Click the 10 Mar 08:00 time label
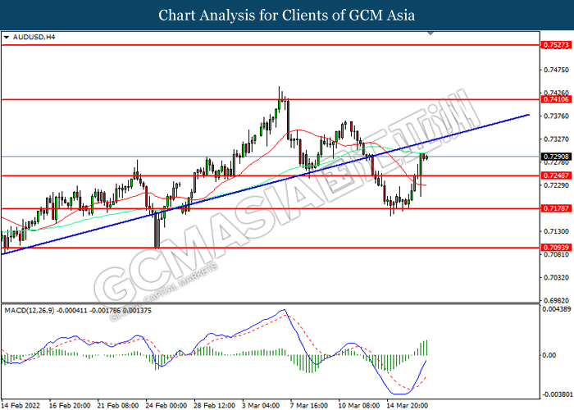The width and height of the screenshot is (574, 410). (359, 405)
